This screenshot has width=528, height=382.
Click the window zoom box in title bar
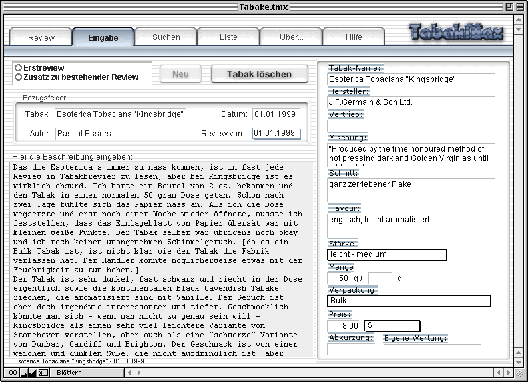coord(509,7)
